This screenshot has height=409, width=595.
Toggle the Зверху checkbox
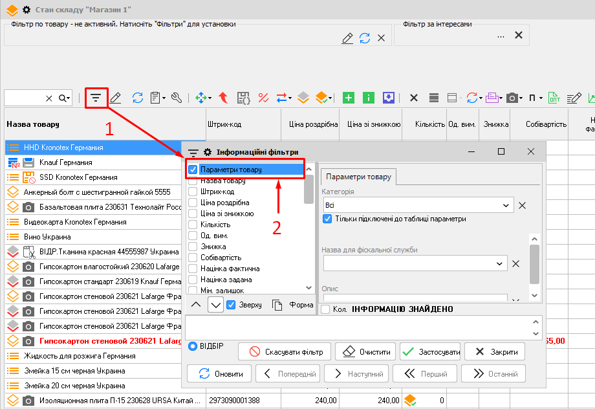point(232,305)
